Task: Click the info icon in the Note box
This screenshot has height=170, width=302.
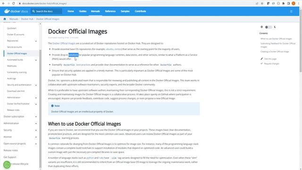Action: pos(52,106)
